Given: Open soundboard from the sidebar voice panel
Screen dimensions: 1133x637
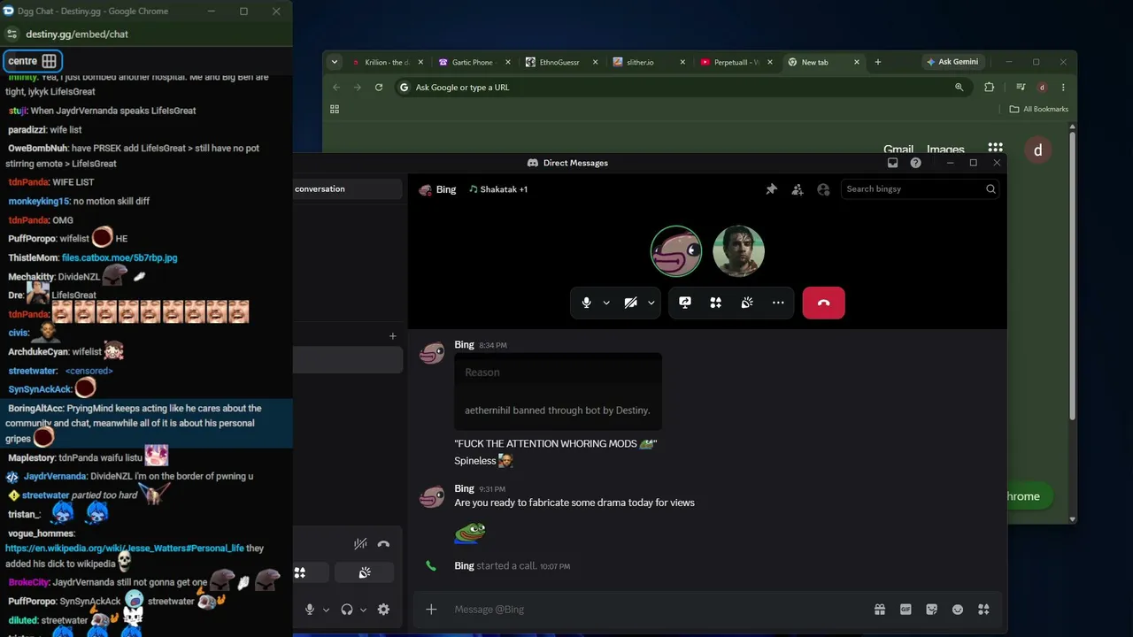Looking at the screenshot, I should pyautogui.click(x=365, y=572).
